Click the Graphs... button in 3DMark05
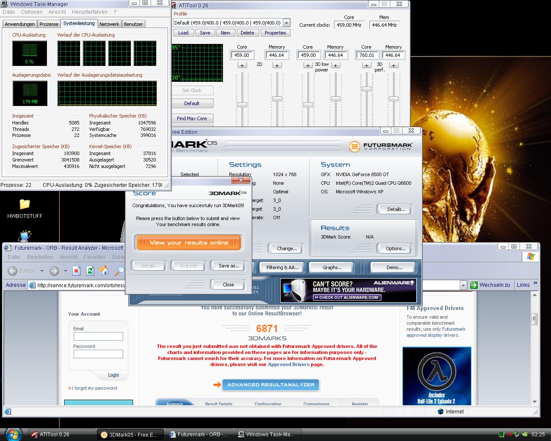The image size is (551, 441). (x=332, y=267)
